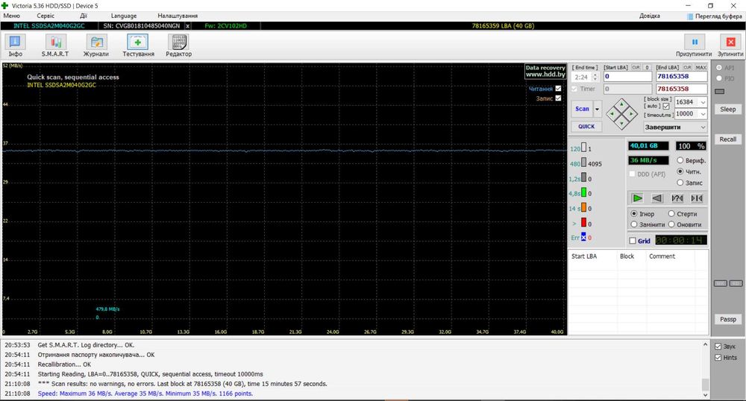Select the Стерти radio option
The height and width of the screenshot is (401, 746).
[x=671, y=214]
